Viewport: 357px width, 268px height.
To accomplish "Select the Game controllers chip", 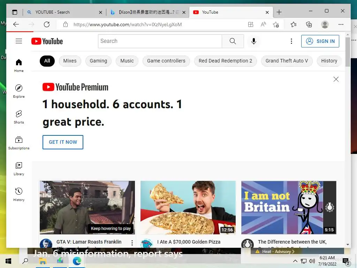I will (x=166, y=61).
